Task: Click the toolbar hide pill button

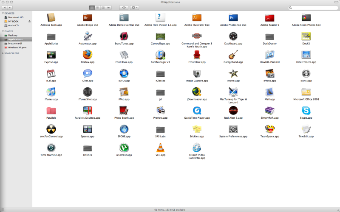Action: [336, 2]
